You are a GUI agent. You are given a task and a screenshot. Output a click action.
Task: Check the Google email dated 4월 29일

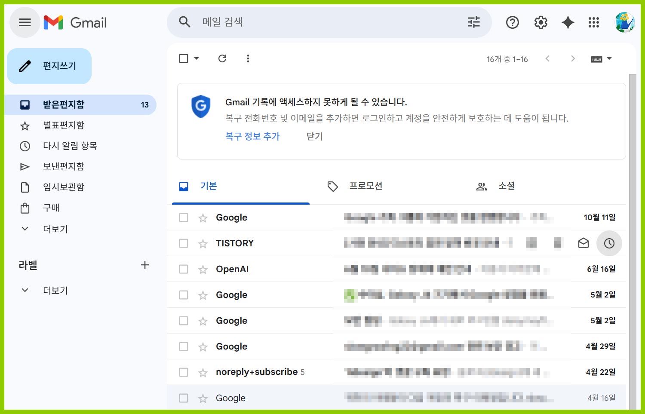click(184, 347)
